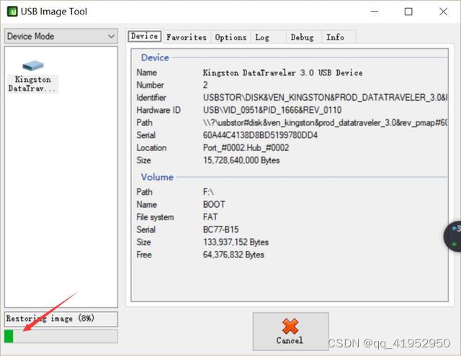461x356 pixels.
Task: Open the Options tab
Action: click(230, 37)
